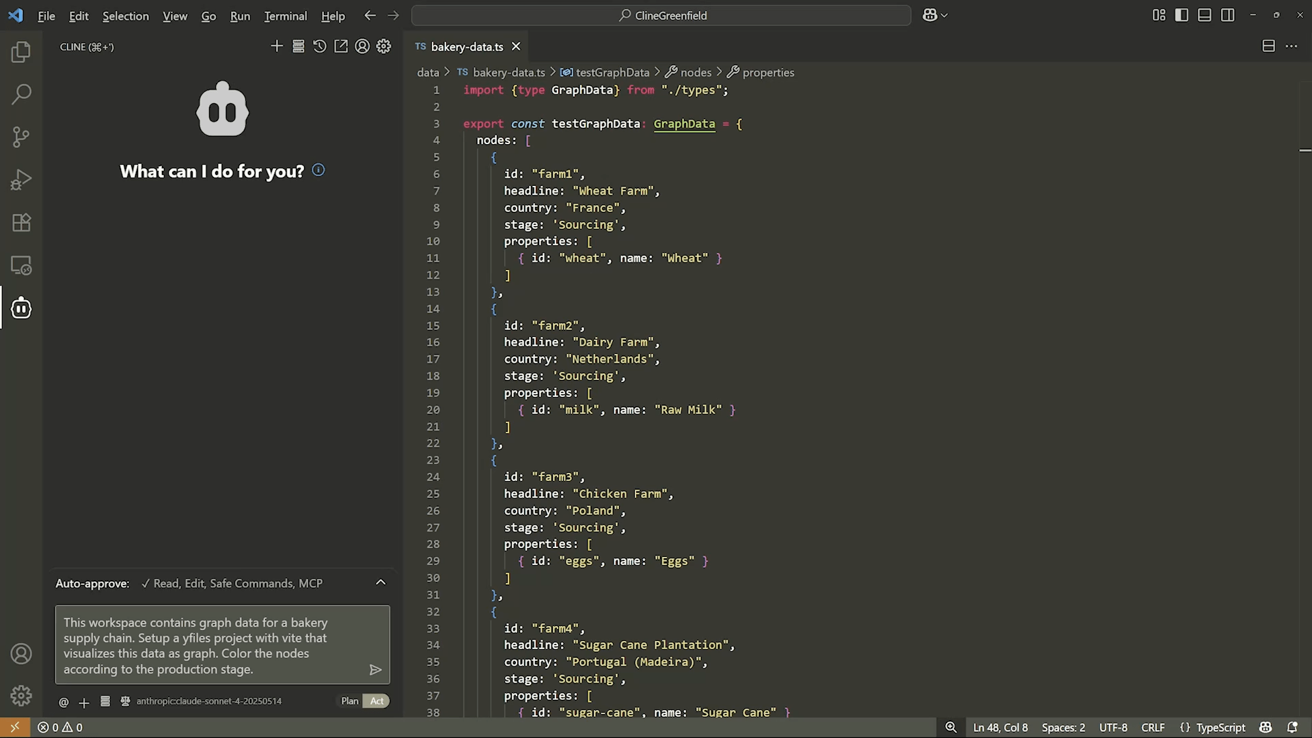This screenshot has height=738, width=1312.
Task: Switch Cline to Plan mode
Action: click(348, 700)
